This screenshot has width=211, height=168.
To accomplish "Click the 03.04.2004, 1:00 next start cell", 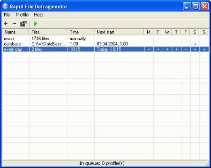I will [x=113, y=44].
